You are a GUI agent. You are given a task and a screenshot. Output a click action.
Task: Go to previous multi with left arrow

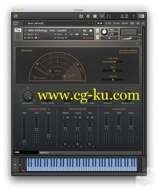pos(89,23)
